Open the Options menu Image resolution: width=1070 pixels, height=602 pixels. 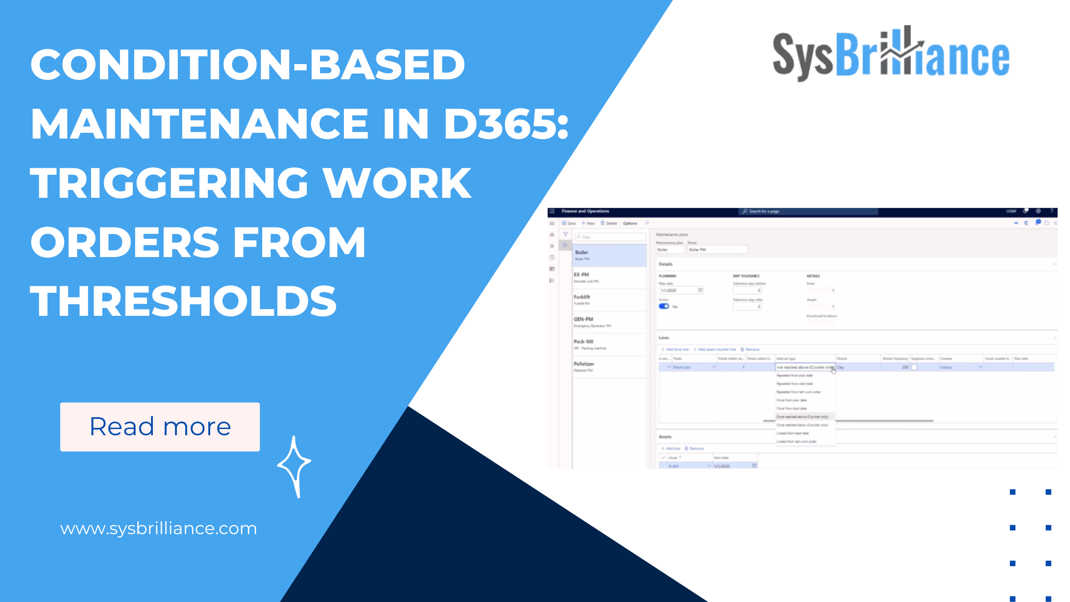[630, 223]
